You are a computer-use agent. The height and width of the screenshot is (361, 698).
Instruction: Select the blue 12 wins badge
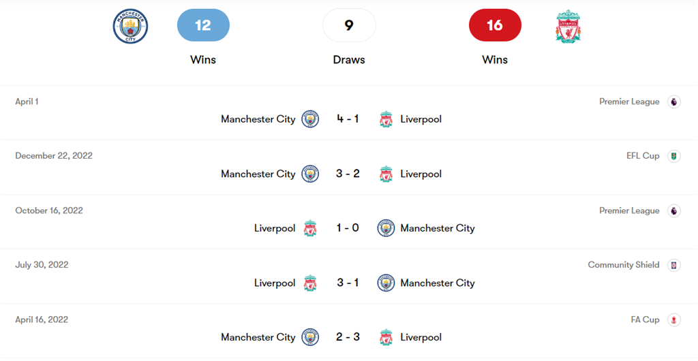(x=203, y=25)
